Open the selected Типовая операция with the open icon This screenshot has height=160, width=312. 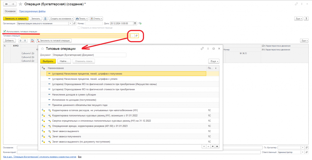[x=136, y=36]
